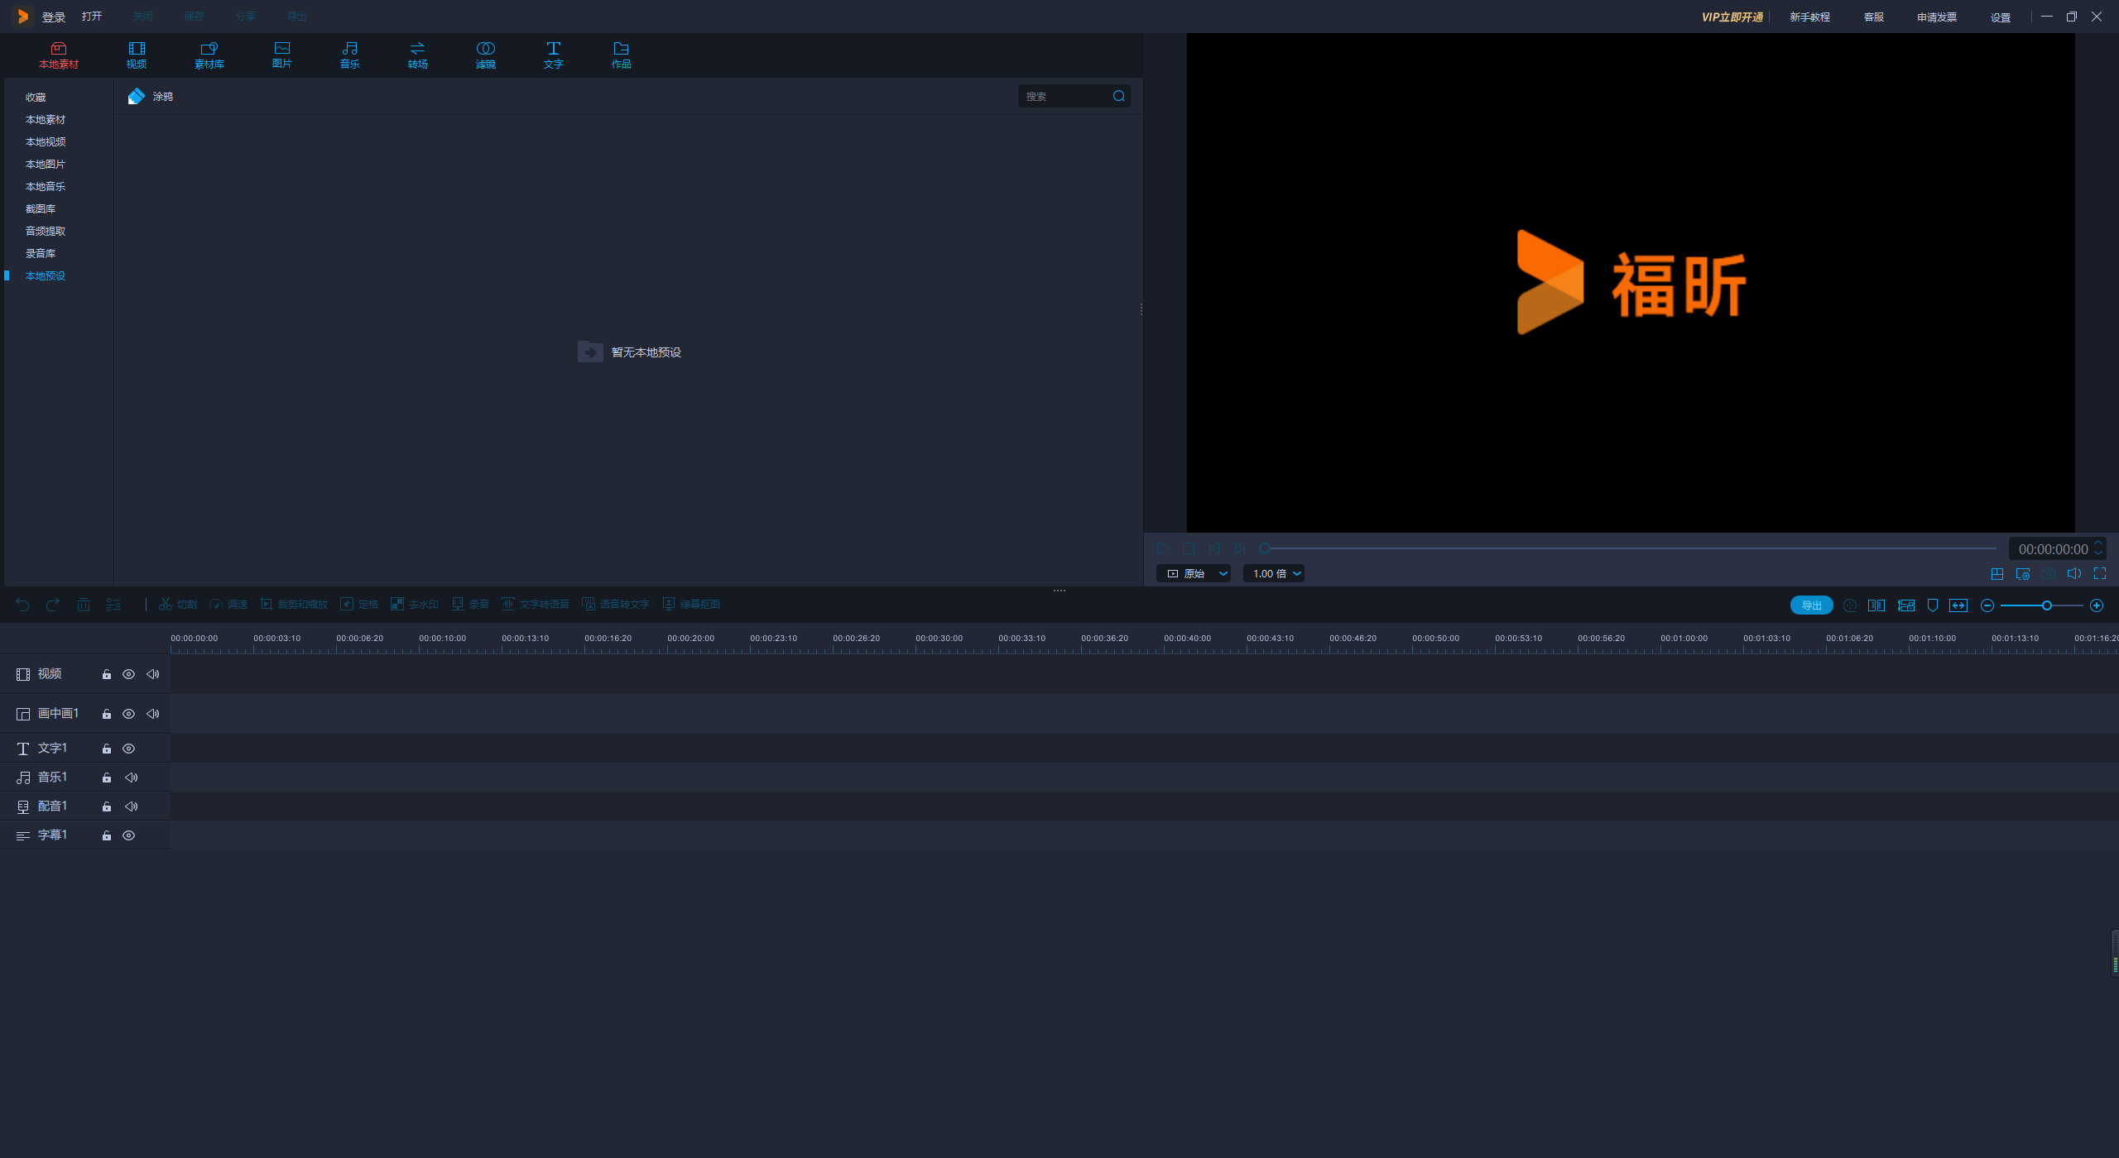Open the 1.00 倍 playback speed dropdown
2119x1158 pixels.
point(1274,574)
